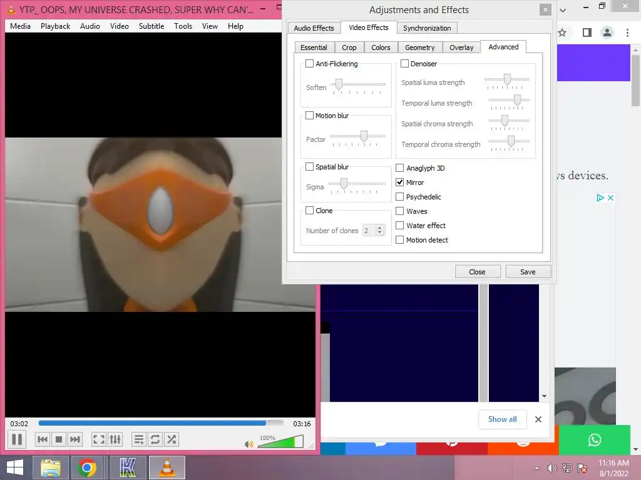Viewport: 641px width, 480px height.
Task: Pause the video with the pause button
Action: (17, 439)
